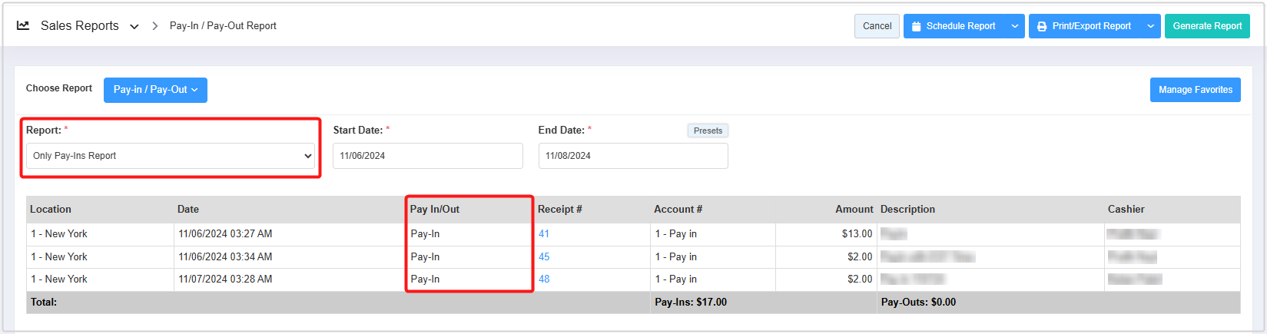Open receipt number 41 link
Viewport: 1267px width, 334px height.
(x=544, y=234)
